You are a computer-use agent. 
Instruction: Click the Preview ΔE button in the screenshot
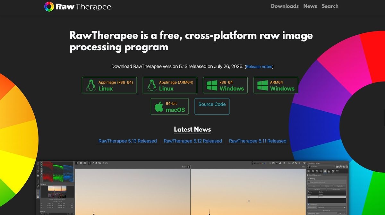[327, 211]
